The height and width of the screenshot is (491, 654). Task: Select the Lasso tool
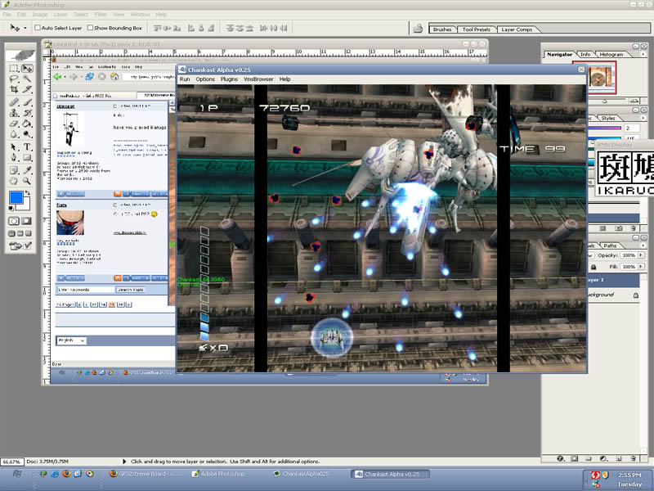[x=14, y=79]
